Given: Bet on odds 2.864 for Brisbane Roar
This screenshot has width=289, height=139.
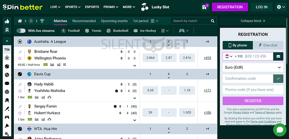Looking at the screenshot, I should click(150, 58).
